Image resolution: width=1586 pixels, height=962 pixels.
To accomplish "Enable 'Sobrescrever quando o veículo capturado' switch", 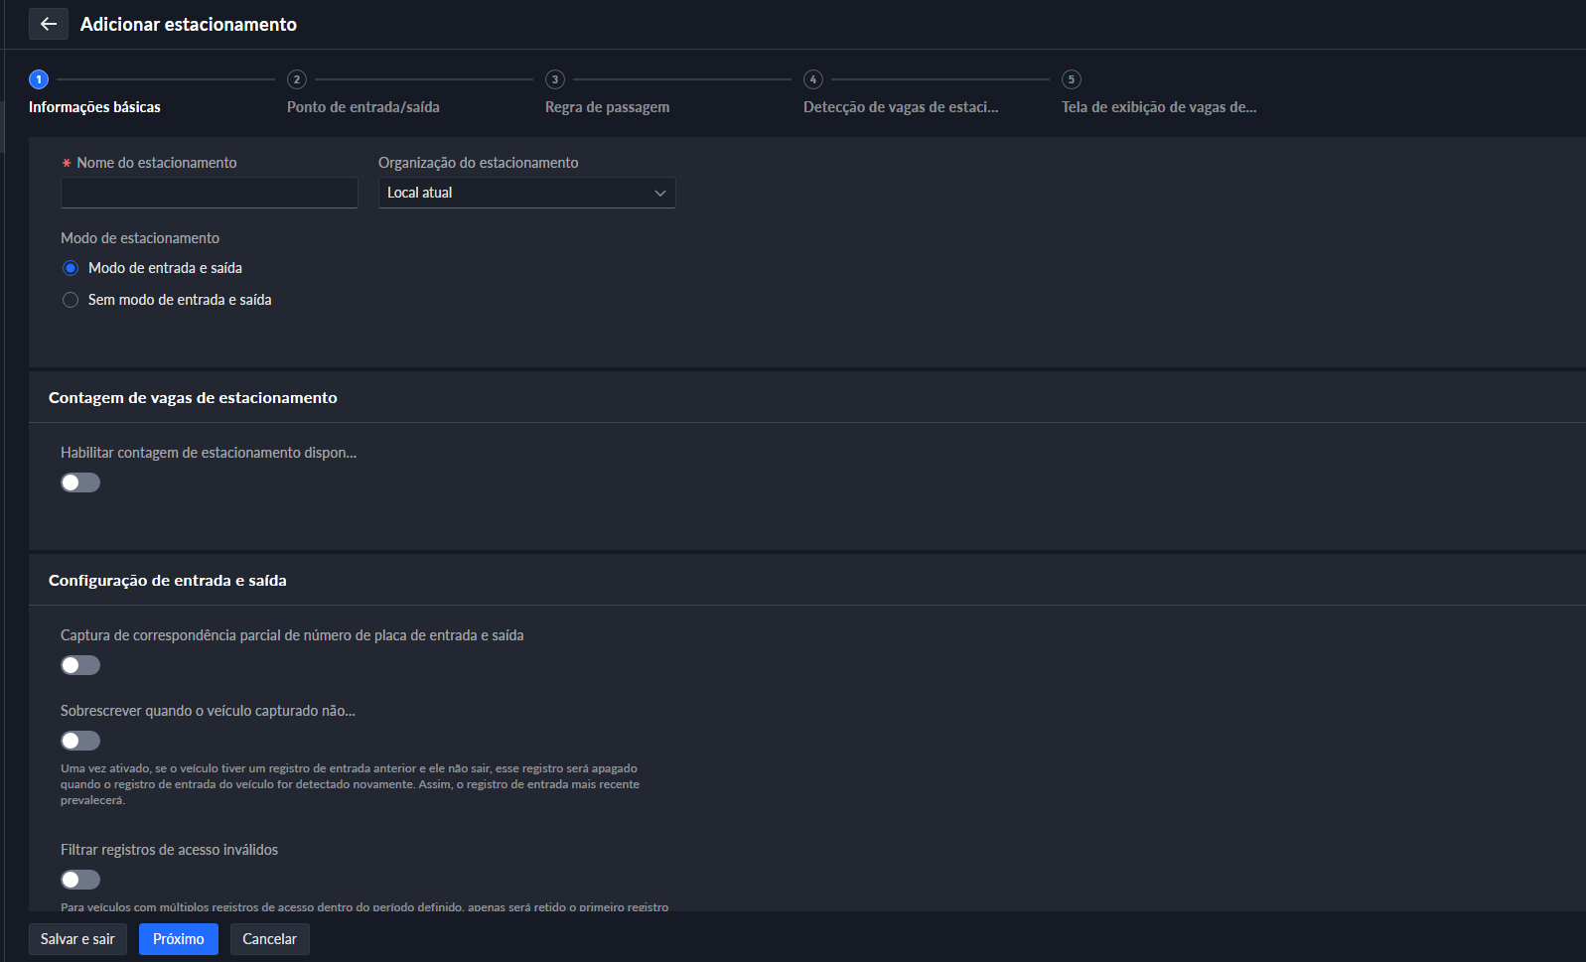I will click(80, 741).
